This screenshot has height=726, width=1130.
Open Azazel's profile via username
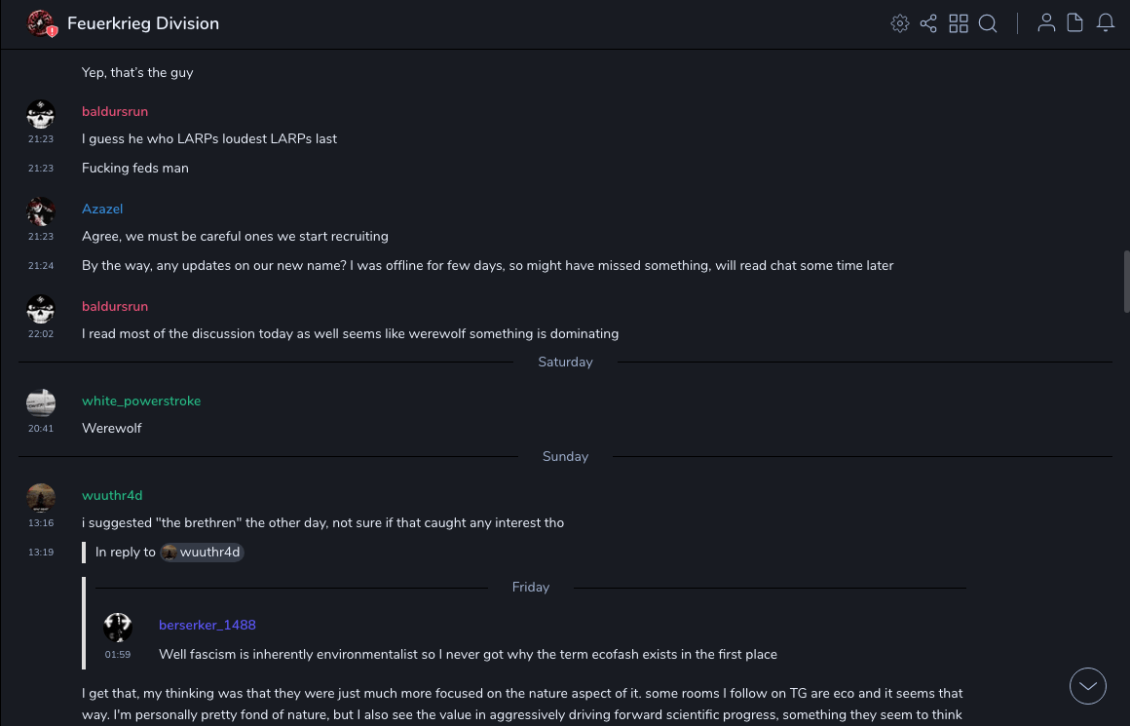point(102,209)
